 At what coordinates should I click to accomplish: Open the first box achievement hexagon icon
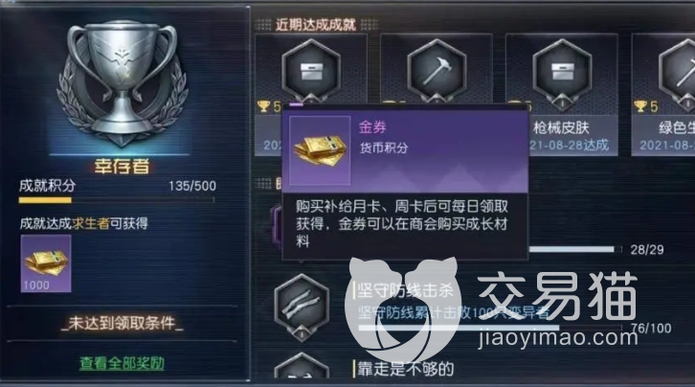click(x=311, y=72)
